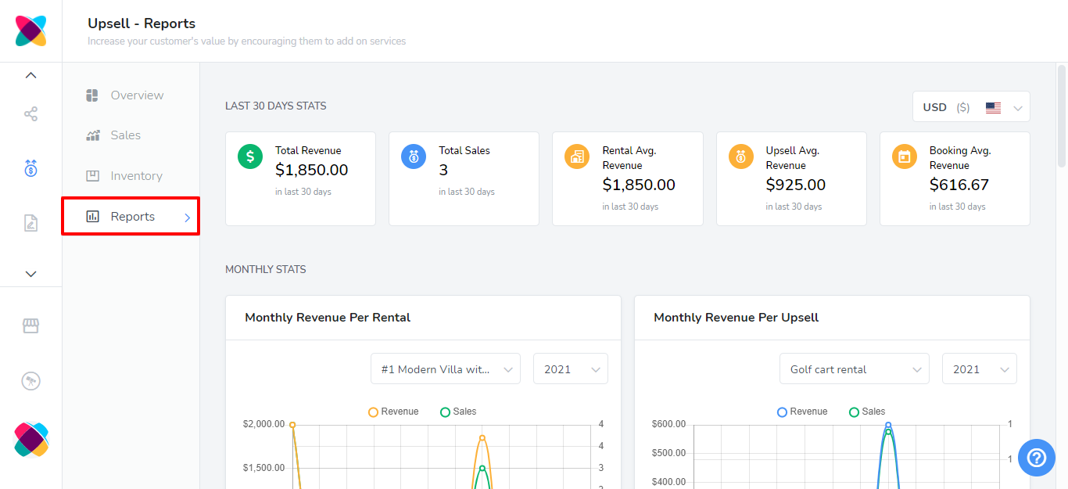Open the 2021 year dropdown for upsell chart
The height and width of the screenshot is (489, 1068).
coord(980,369)
